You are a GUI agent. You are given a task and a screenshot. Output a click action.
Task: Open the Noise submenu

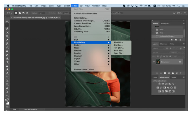(91, 48)
